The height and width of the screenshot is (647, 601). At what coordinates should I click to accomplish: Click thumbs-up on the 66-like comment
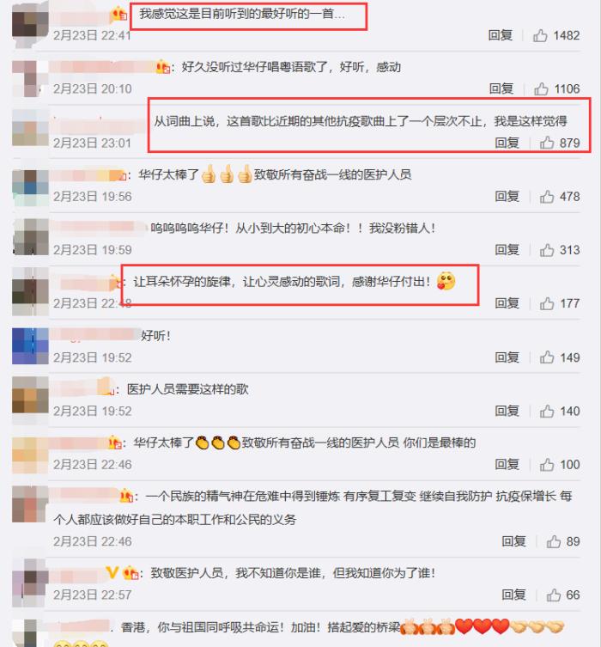point(554,595)
